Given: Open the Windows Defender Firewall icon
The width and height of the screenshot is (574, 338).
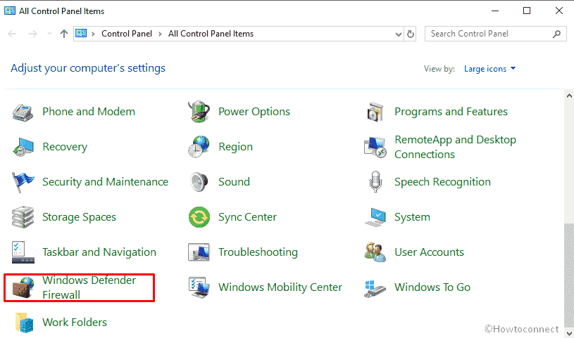Looking at the screenshot, I should (23, 287).
